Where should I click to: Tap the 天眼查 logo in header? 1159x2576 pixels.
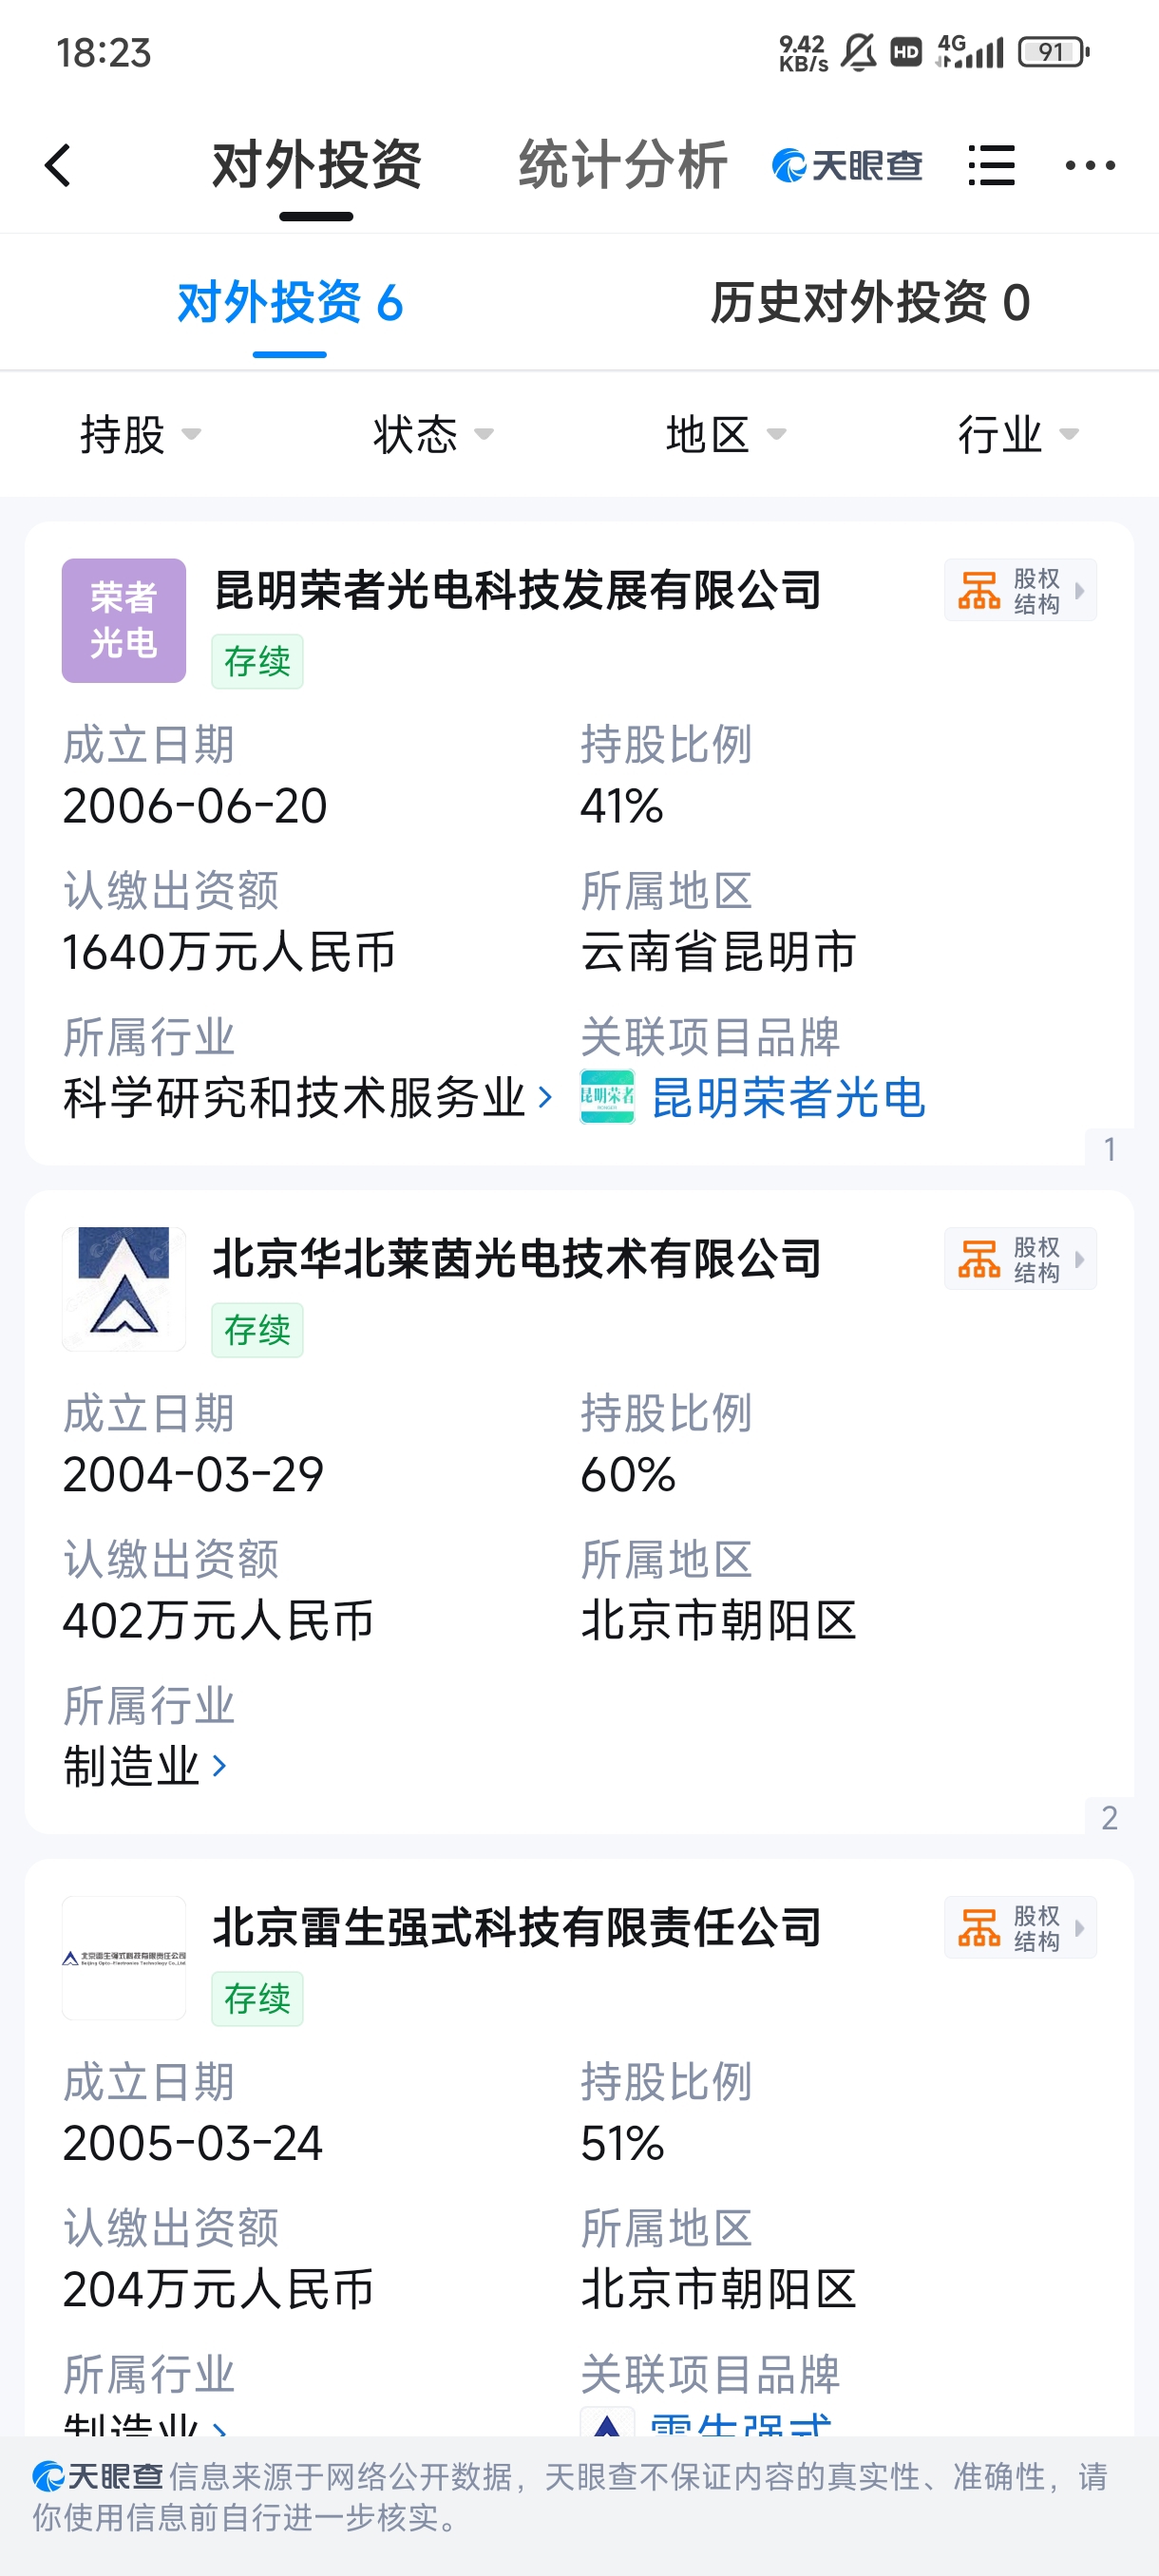(847, 165)
